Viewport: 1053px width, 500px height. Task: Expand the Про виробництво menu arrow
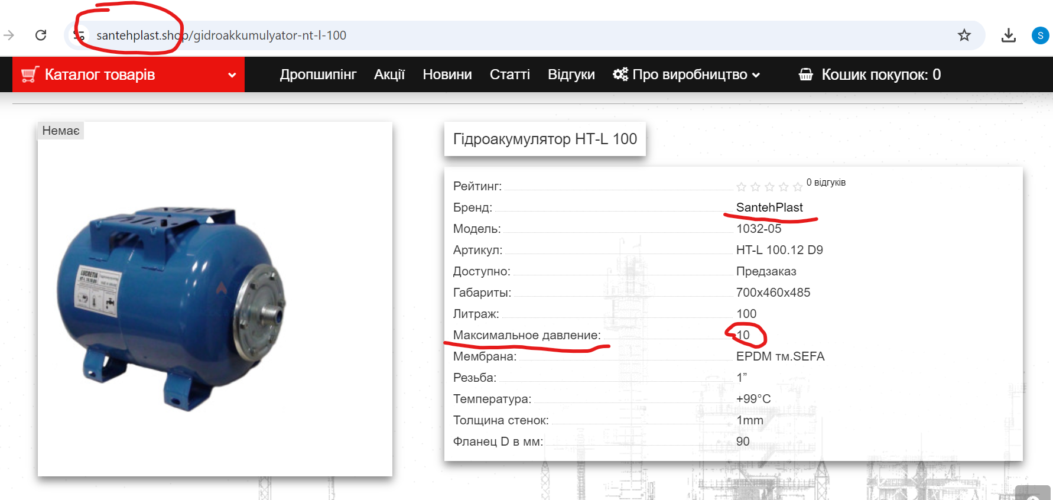(756, 75)
